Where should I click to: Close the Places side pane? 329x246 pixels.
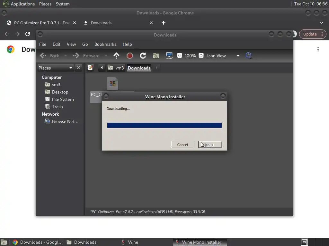point(78,68)
